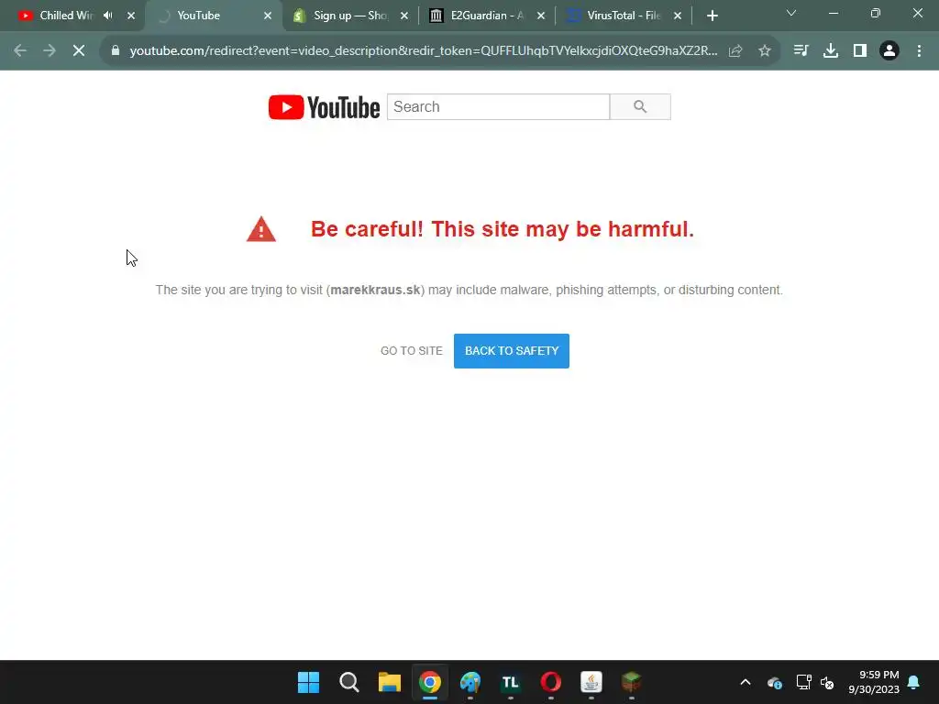Click the magnifier search button next to Search
Image resolution: width=939 pixels, height=704 pixels.
pos(640,107)
